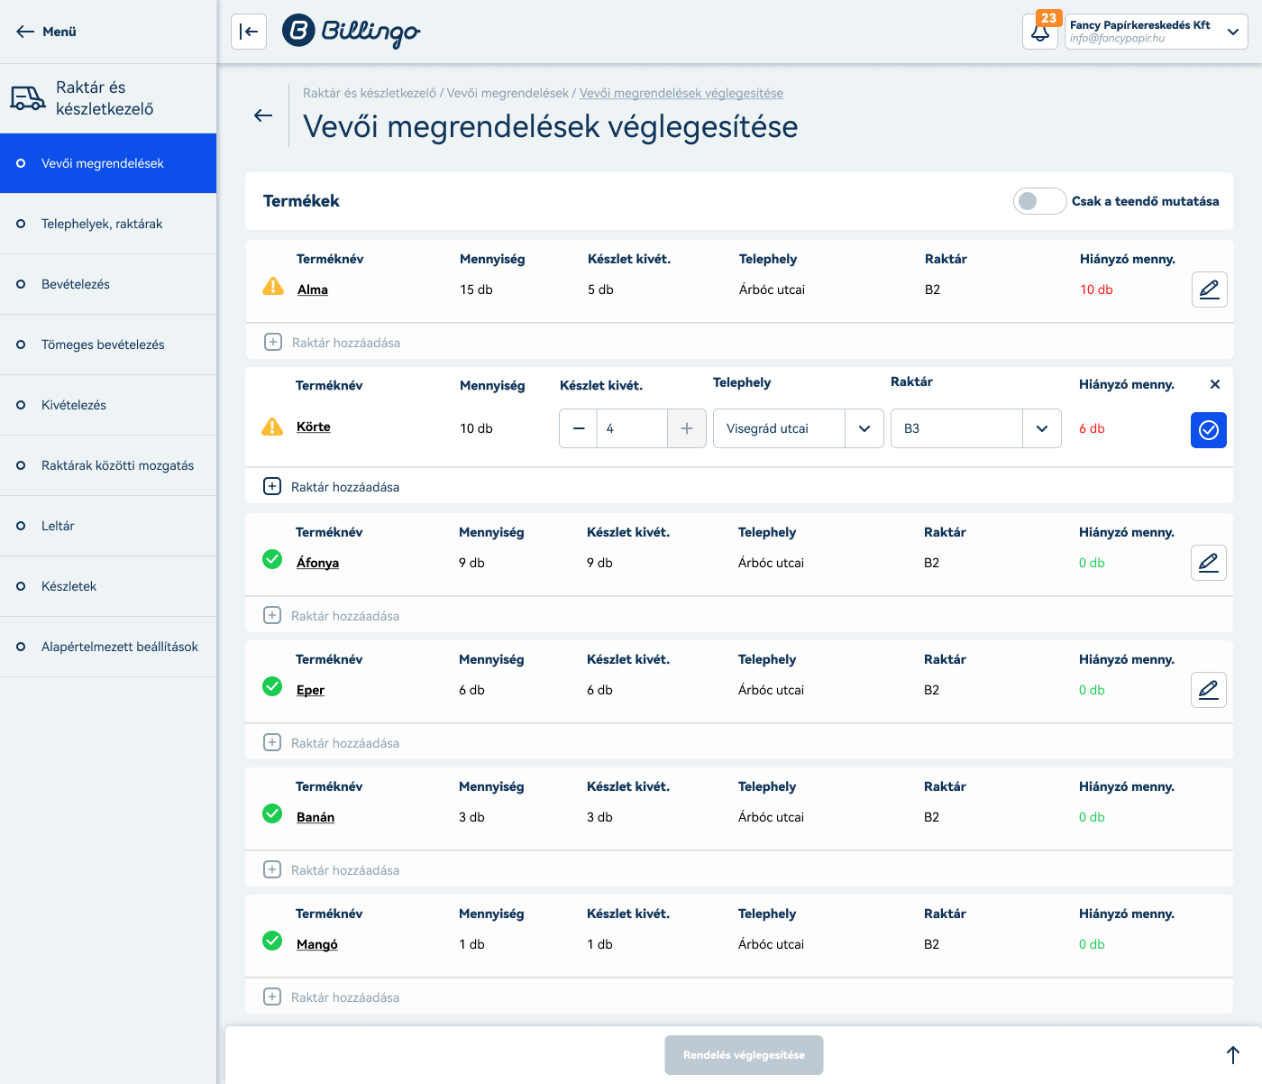Click the '6 db' missing quantity for Körte
Image resolution: width=1262 pixels, height=1084 pixels.
pos(1092,428)
